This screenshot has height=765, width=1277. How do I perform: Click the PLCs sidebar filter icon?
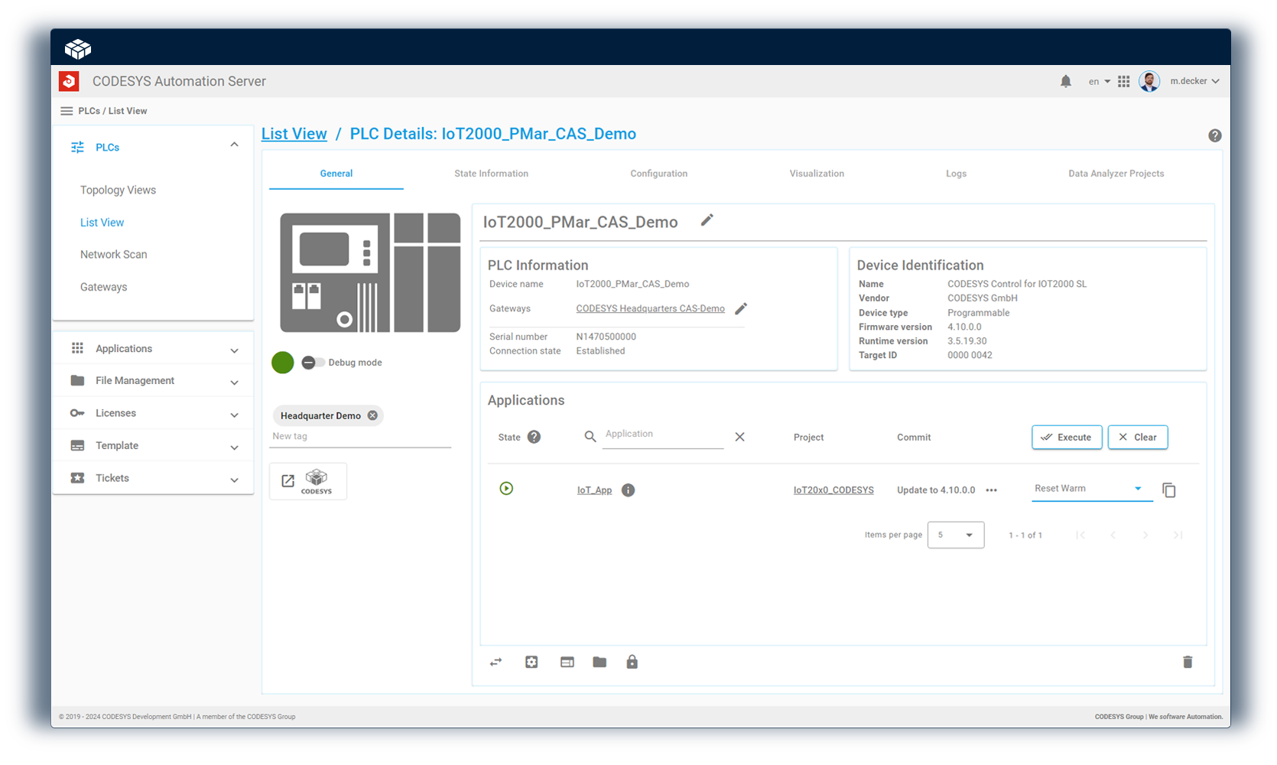coord(77,146)
